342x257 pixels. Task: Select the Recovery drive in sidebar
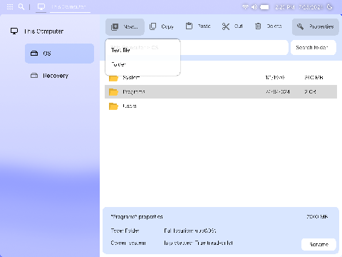coord(59,76)
